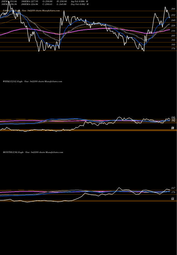This screenshot has height=255, width=177.
Task: Click the 228 price axis label
Action: click(173, 26)
